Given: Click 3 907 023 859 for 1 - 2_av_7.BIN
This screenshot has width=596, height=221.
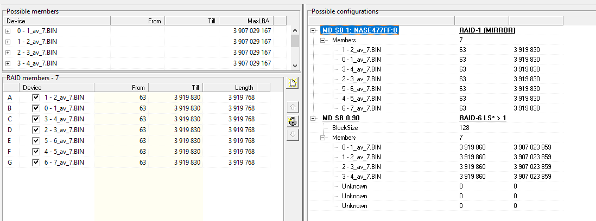Looking at the screenshot, I should 532,157.
